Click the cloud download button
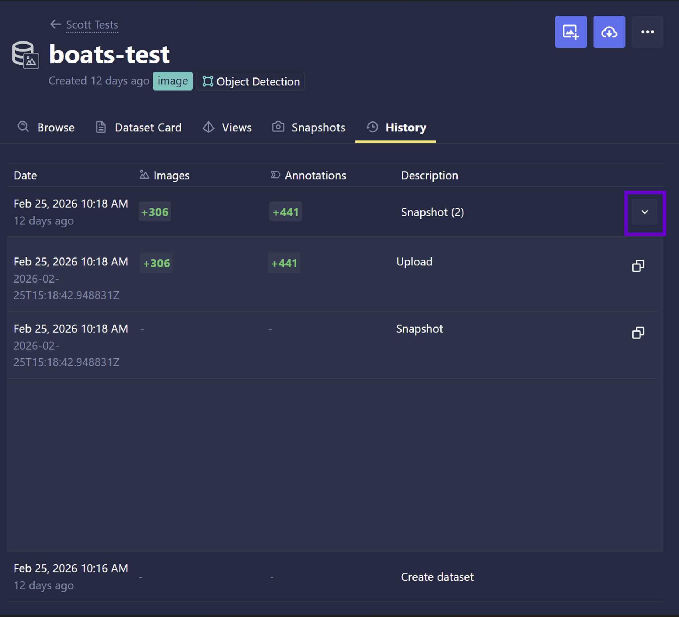Viewport: 679px width, 617px height. (x=609, y=32)
